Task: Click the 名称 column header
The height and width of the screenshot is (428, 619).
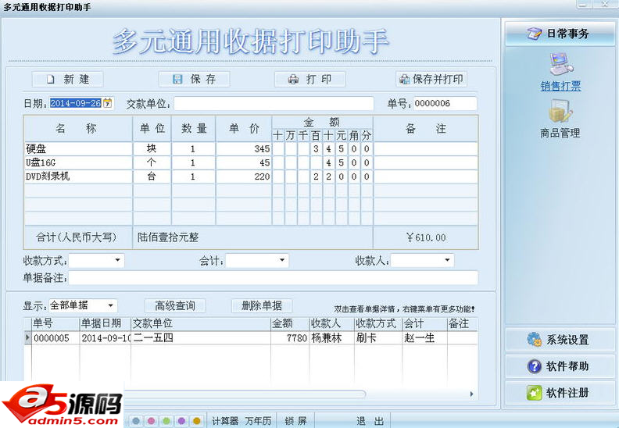Action: pyautogui.click(x=78, y=129)
